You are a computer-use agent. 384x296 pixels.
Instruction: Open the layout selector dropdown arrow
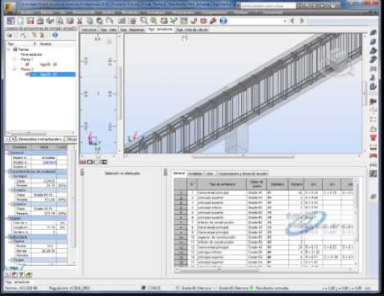click(284, 21)
